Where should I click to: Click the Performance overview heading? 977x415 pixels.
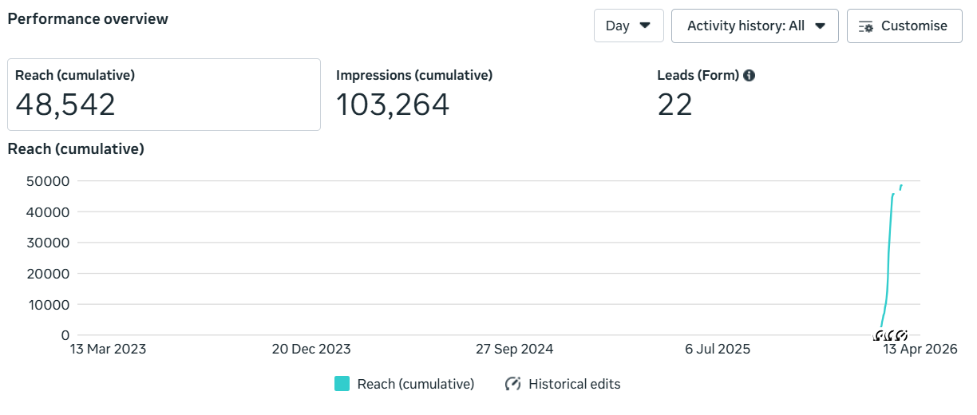coord(88,19)
